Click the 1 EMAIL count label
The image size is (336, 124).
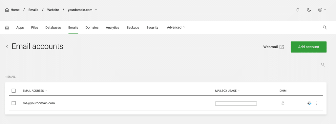point(10,77)
